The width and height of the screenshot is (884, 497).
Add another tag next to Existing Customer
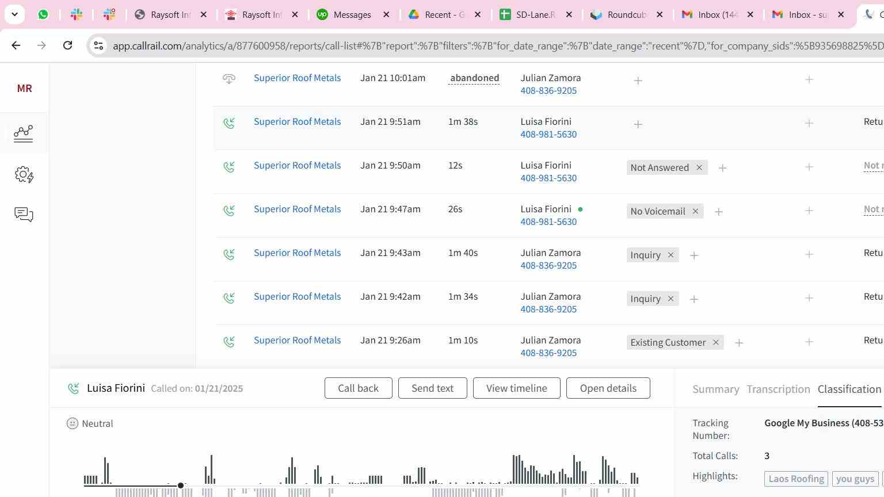(x=739, y=343)
